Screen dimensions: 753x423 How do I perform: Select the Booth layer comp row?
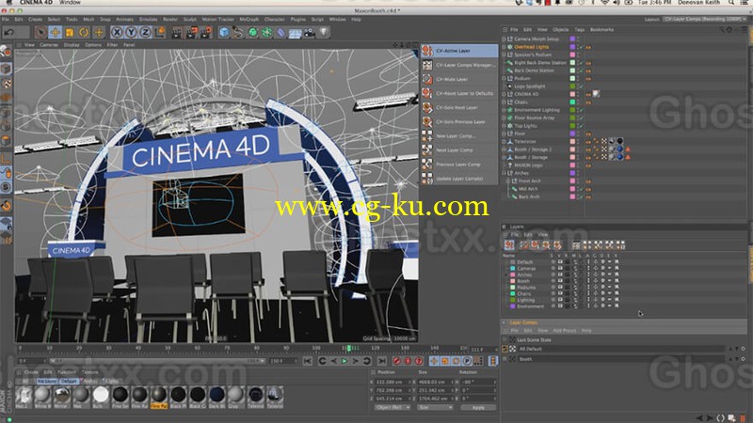coord(619,359)
